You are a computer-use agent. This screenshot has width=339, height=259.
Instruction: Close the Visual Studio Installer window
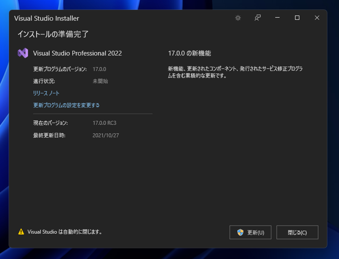coord(317,18)
